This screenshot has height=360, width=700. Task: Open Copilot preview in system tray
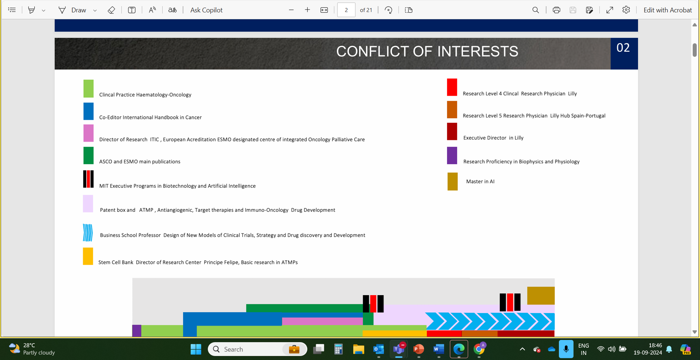point(685,349)
